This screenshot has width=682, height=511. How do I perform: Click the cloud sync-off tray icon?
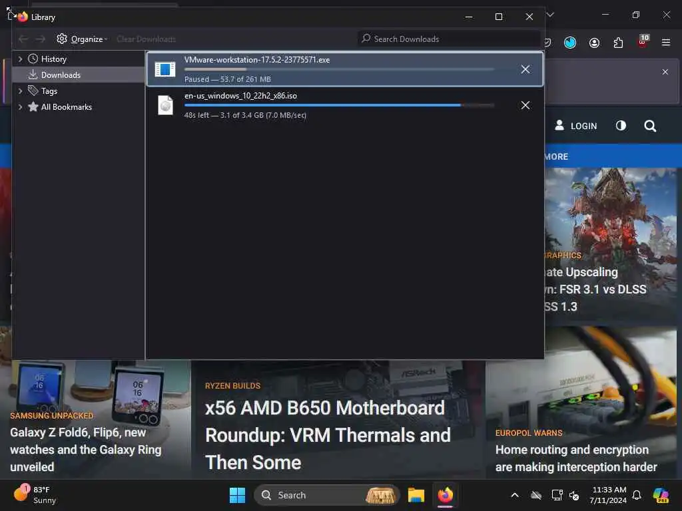tap(536, 495)
